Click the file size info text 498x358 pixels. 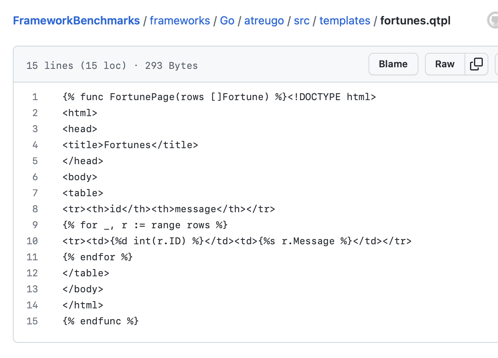click(x=112, y=66)
